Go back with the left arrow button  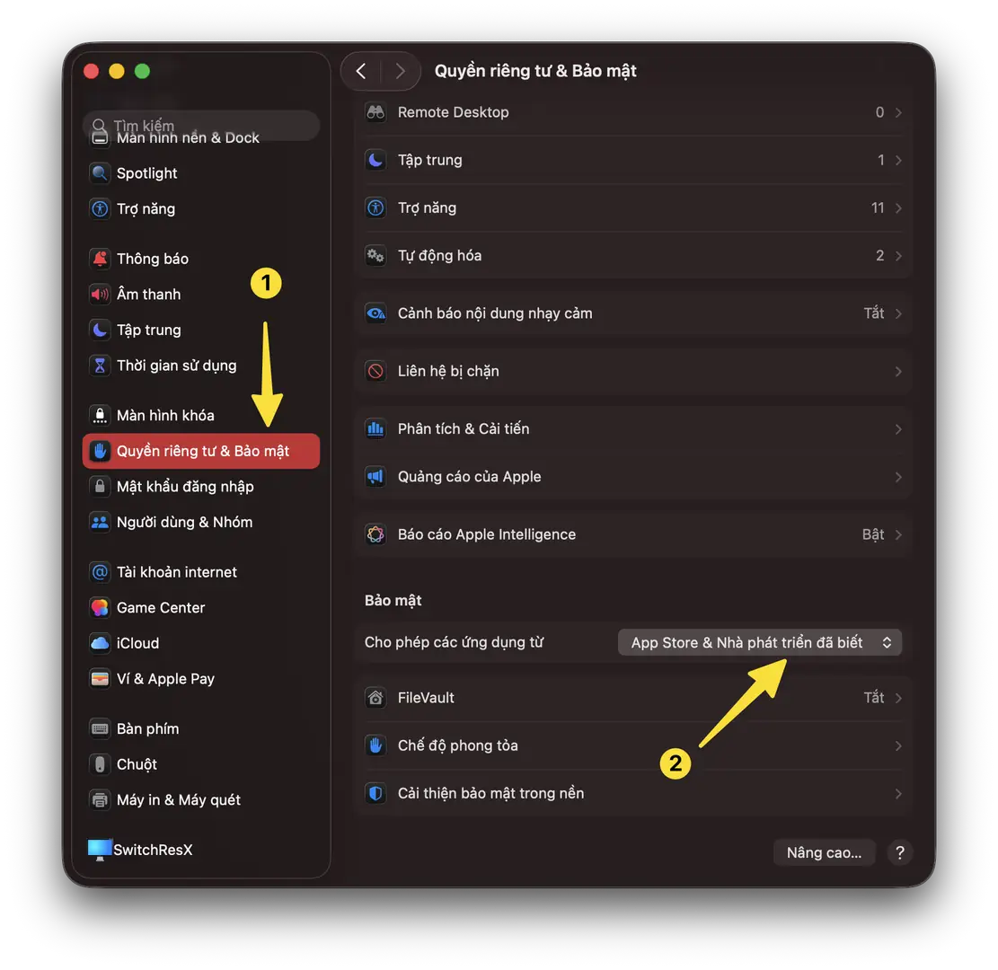click(361, 71)
